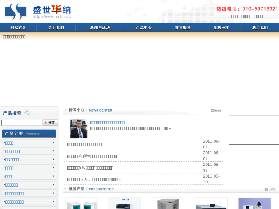The height and width of the screenshot is (209, 279).
Task: Go to the 关于我们 page
Action: (56, 28)
